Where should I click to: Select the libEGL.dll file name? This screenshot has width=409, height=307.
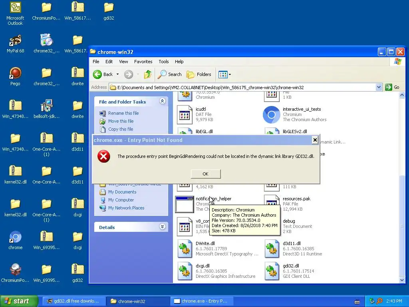coord(204,132)
